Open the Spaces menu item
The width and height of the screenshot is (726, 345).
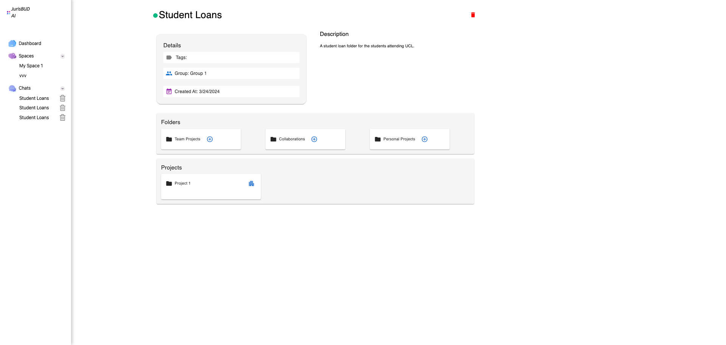click(x=26, y=56)
